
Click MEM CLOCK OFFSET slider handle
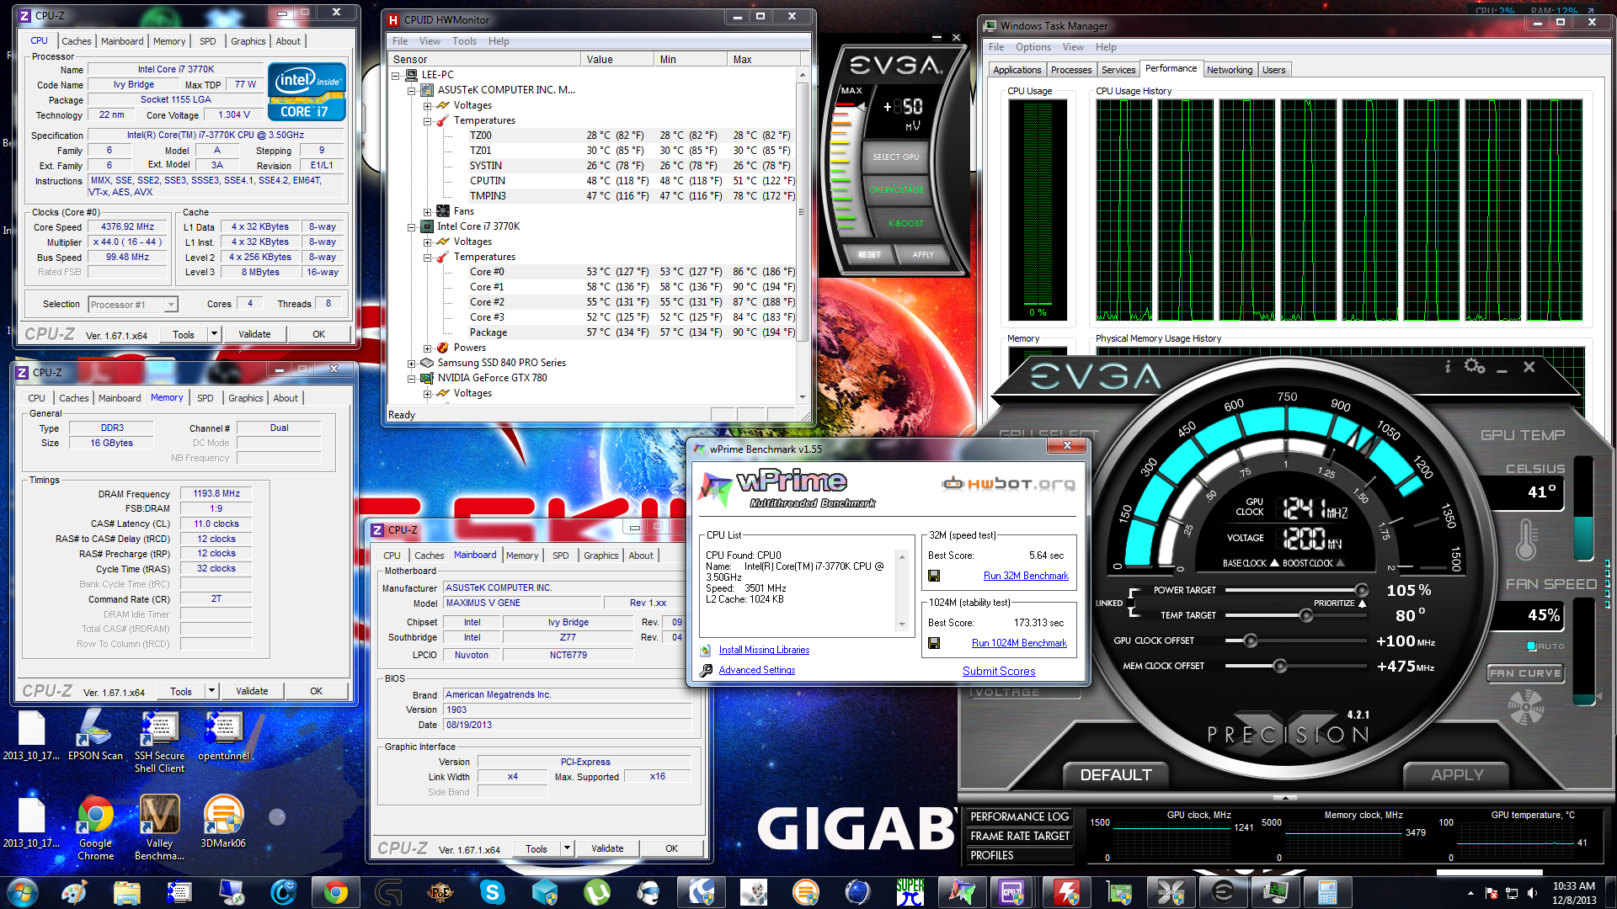point(1279,666)
